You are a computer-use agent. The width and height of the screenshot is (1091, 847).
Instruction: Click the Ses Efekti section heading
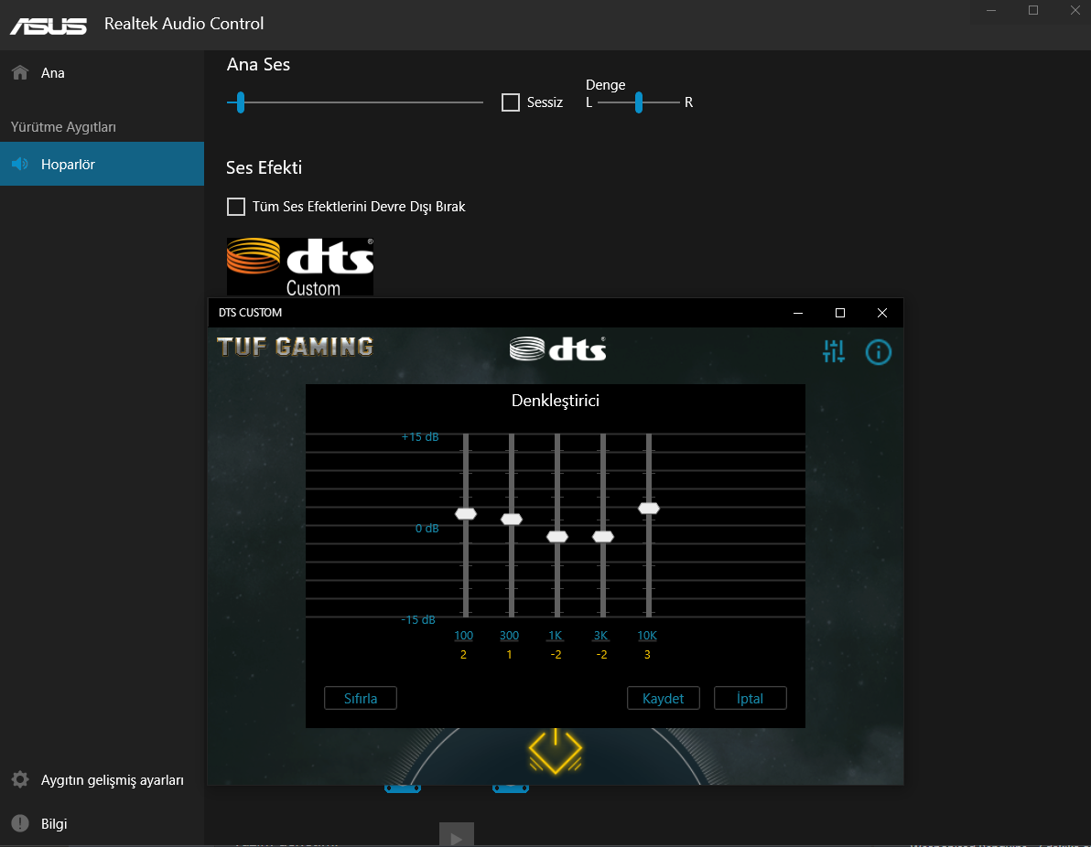[264, 167]
